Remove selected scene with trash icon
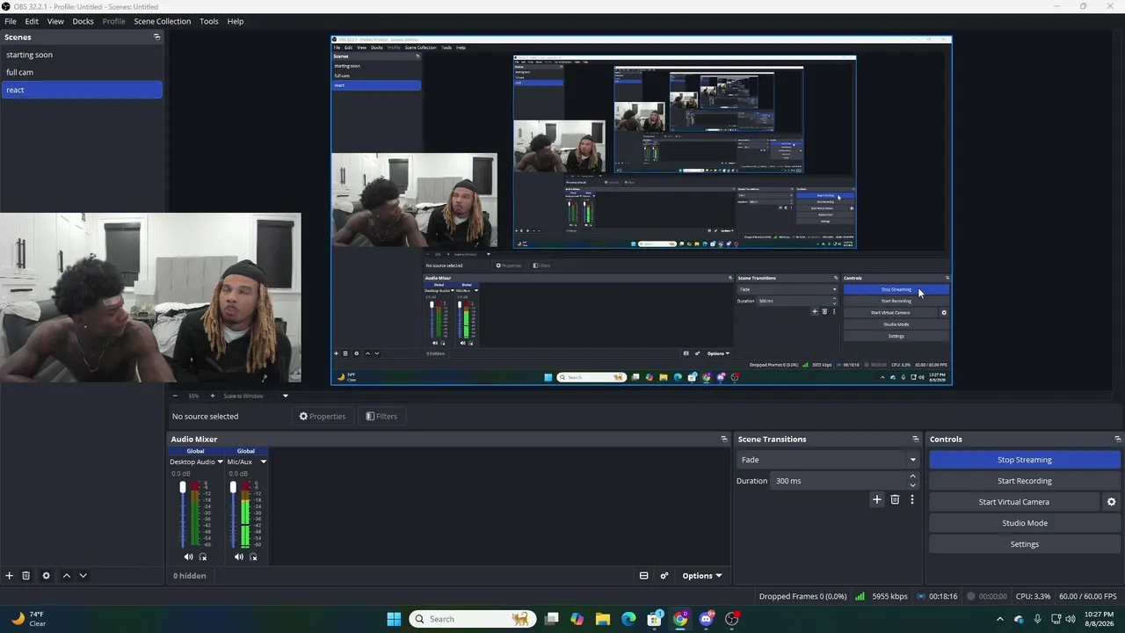 pos(26,576)
